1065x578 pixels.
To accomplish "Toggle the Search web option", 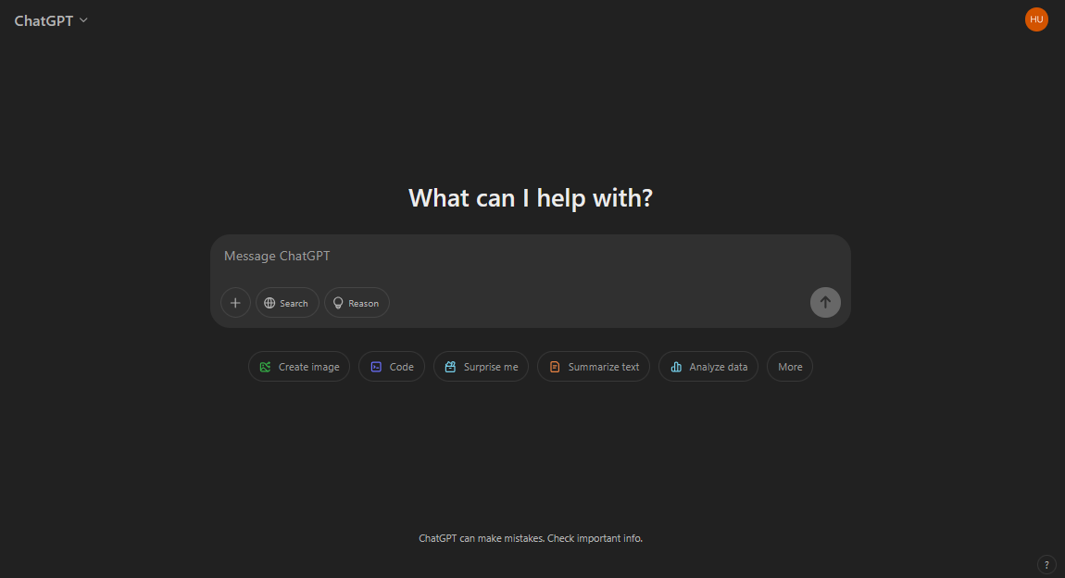I will coord(287,303).
